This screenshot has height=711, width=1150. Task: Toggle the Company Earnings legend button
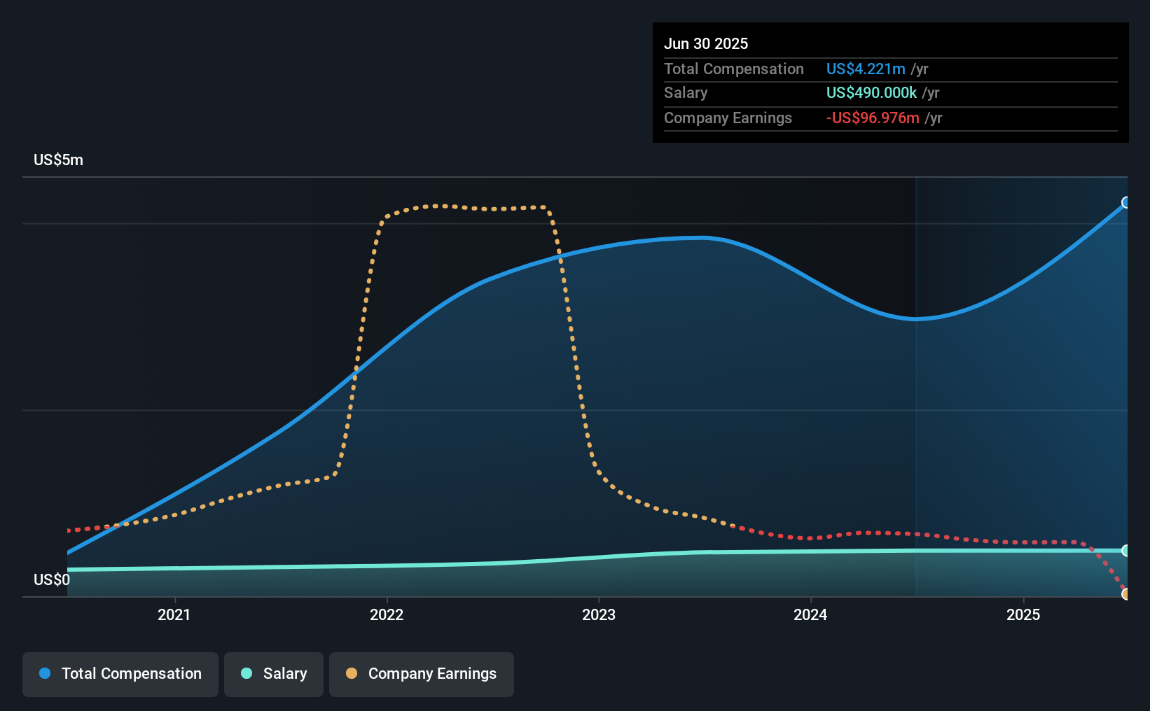point(422,674)
